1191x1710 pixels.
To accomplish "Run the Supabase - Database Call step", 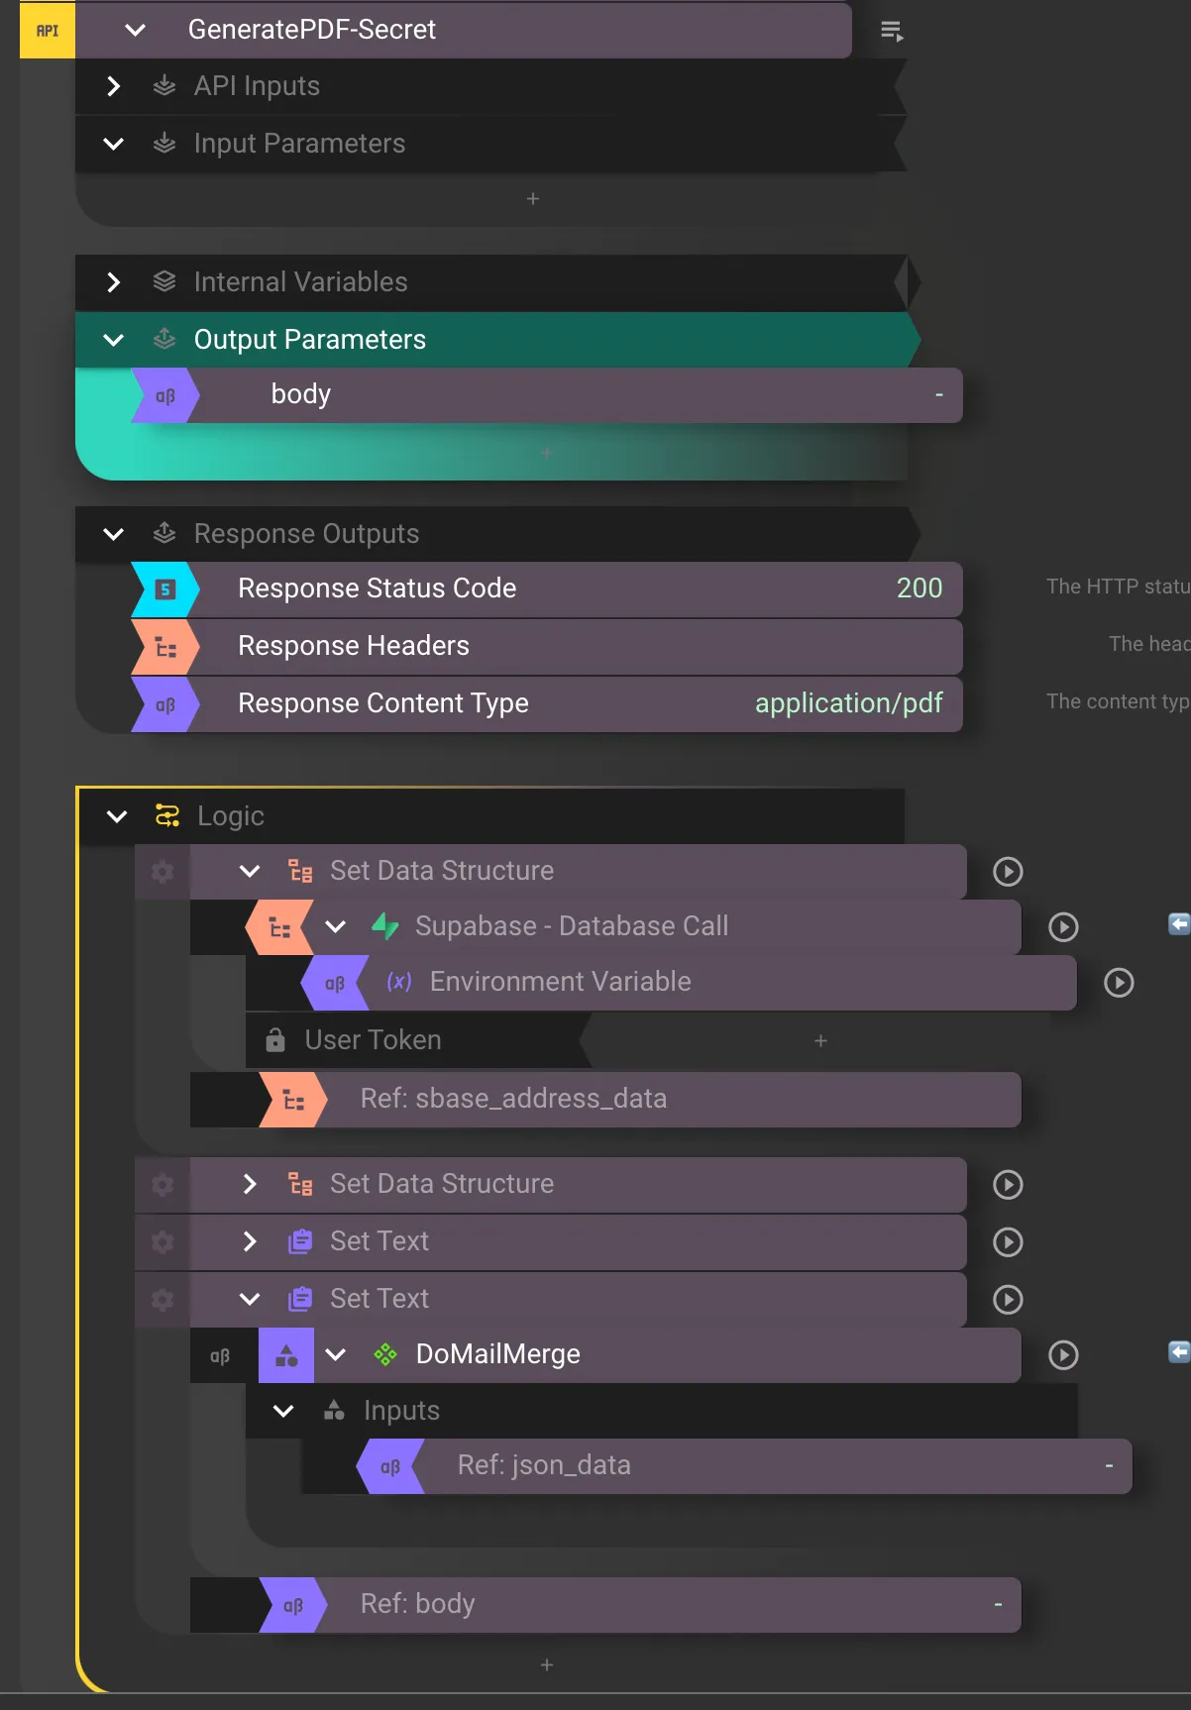I will pos(1063,927).
